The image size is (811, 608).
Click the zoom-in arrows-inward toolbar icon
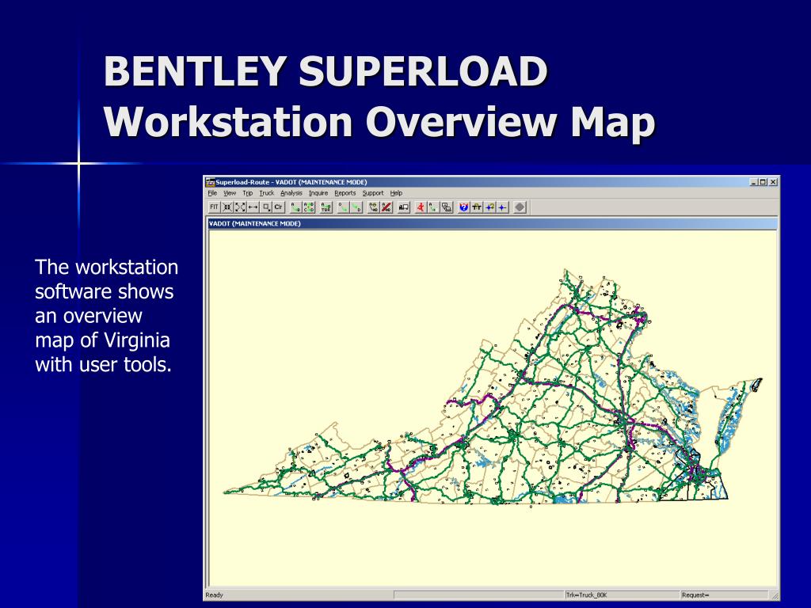click(227, 207)
